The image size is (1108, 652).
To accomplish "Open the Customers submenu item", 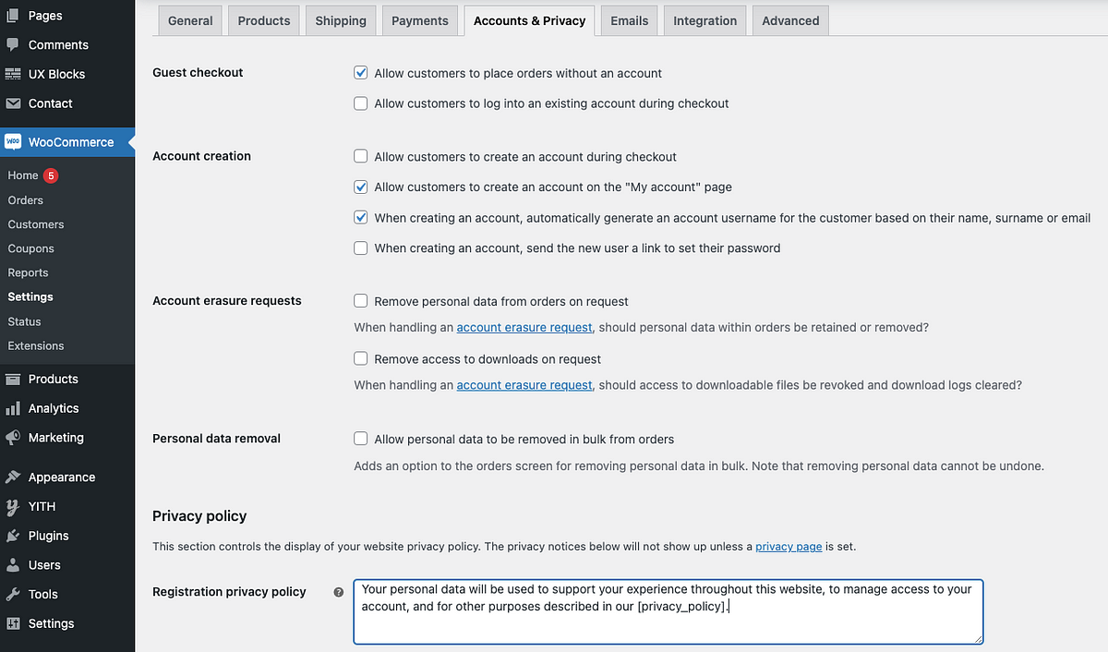I will pyautogui.click(x=36, y=224).
